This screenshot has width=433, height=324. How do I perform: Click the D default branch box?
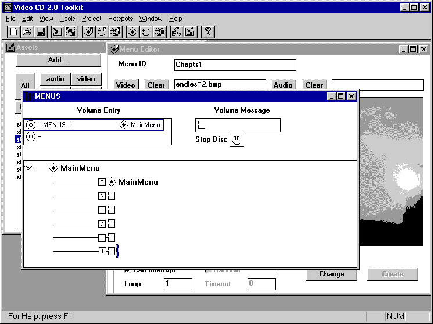102,224
